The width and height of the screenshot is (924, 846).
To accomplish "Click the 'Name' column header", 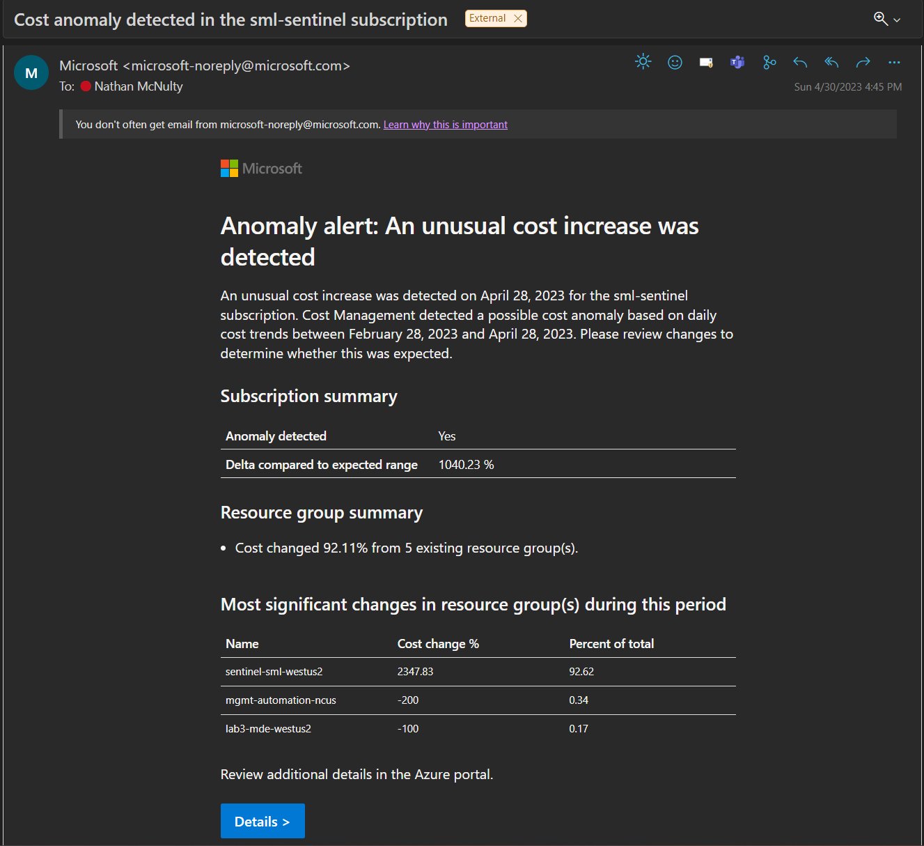I will (x=242, y=644).
